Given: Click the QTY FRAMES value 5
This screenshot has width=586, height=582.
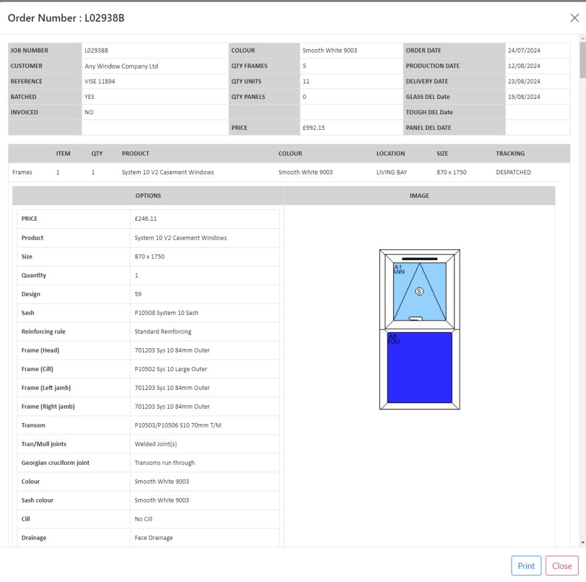Looking at the screenshot, I should [304, 66].
